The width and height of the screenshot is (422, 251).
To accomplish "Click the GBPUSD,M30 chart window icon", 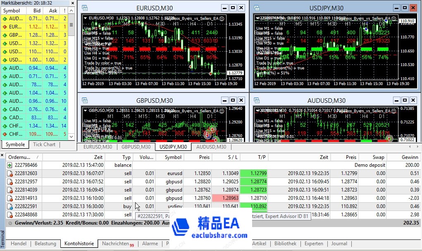I will (84, 100).
